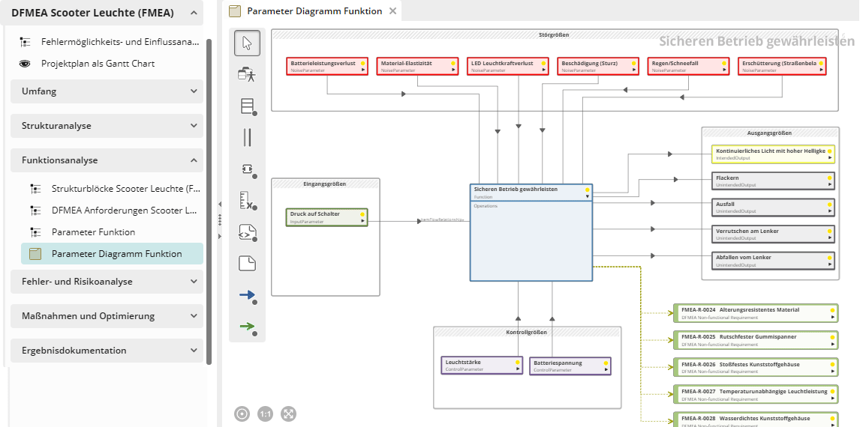Click the center view target button

(242, 414)
